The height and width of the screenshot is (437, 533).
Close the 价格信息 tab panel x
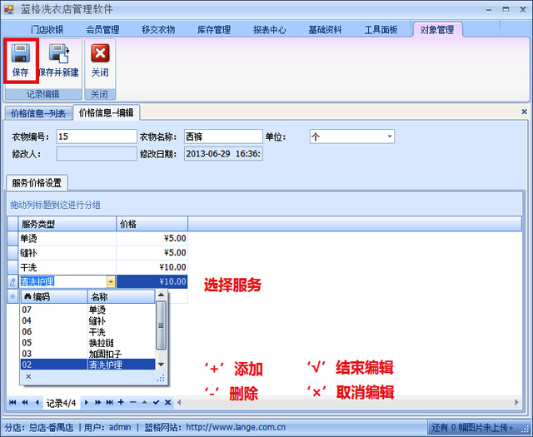524,112
